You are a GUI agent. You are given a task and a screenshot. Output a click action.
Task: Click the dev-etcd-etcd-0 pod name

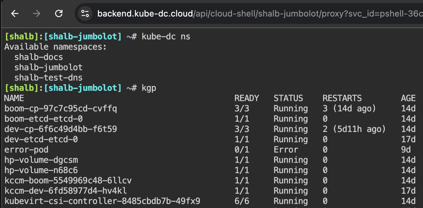click(41, 139)
